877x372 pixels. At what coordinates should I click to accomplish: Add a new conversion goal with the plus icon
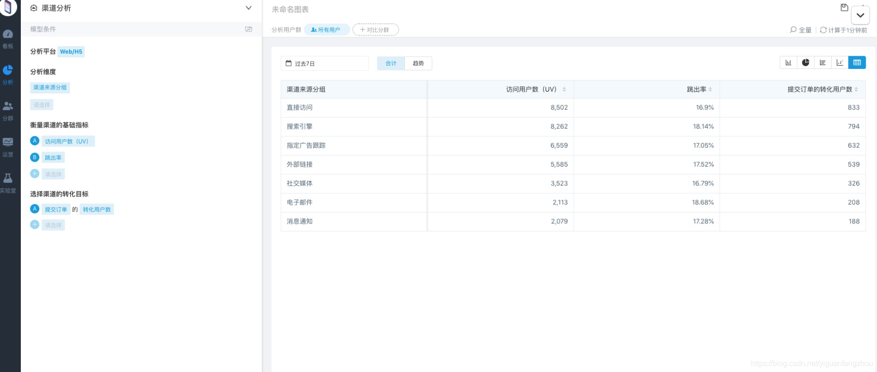34,225
